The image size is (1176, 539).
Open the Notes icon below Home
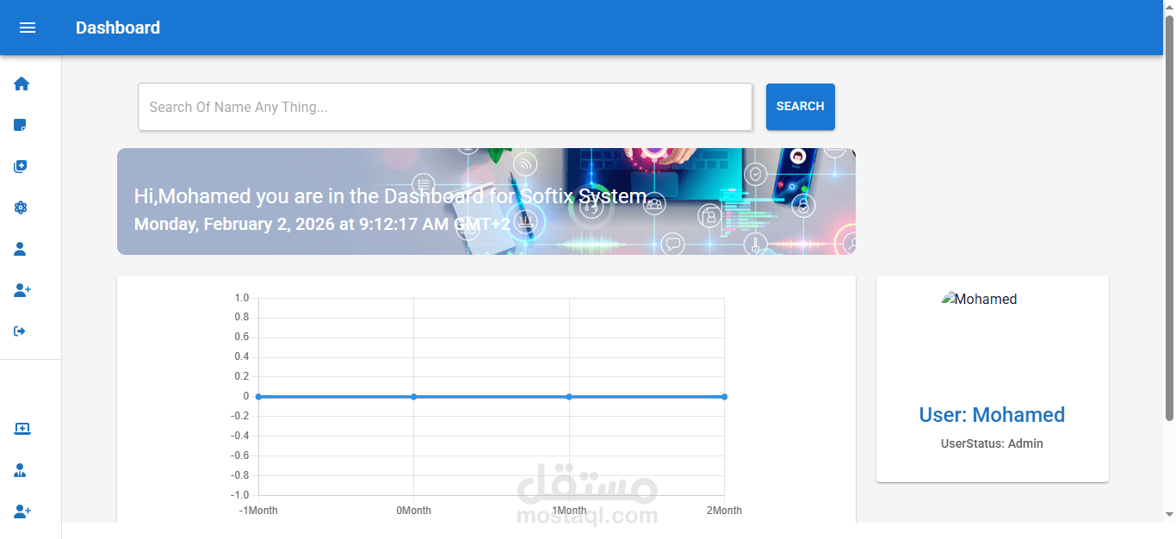[21, 125]
